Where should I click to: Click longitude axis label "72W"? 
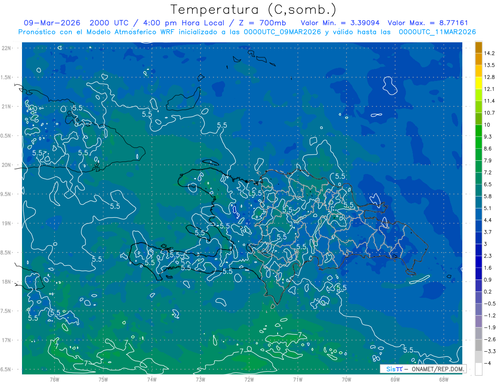(249, 380)
